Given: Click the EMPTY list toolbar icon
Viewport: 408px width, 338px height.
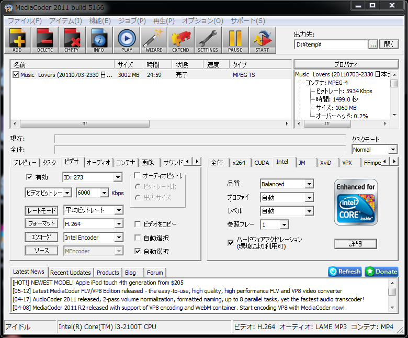Looking at the screenshot, I should [x=72, y=40].
